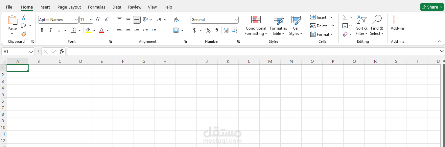Cut selection with scissors icon
The height and width of the screenshot is (147, 445).
tap(24, 17)
